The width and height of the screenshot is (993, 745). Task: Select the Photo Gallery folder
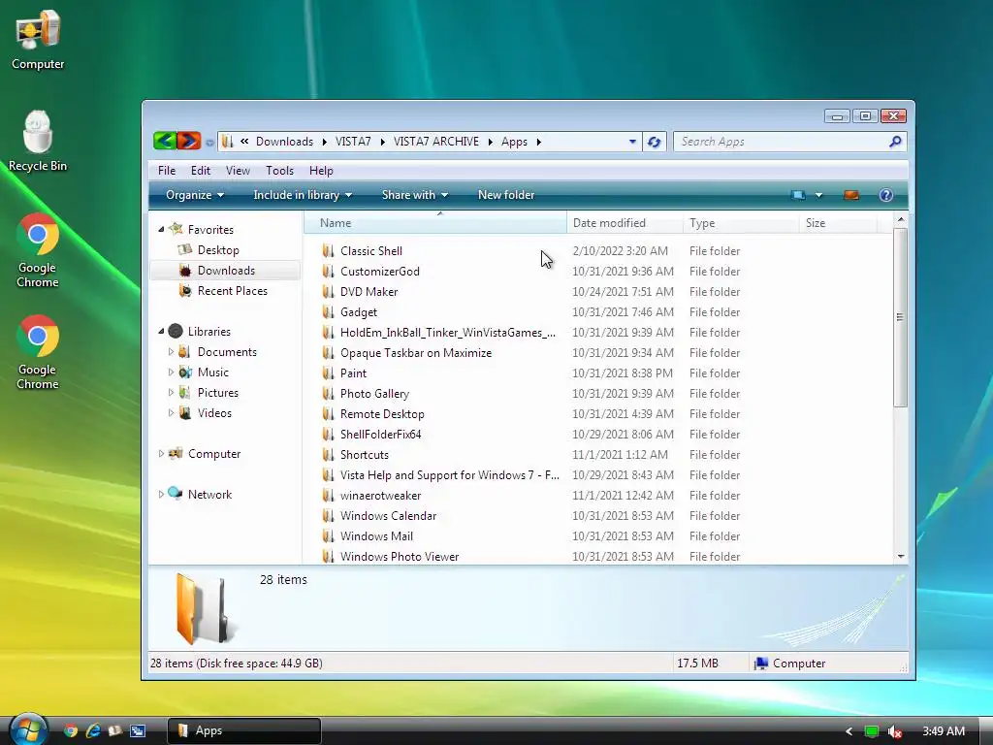pos(374,394)
